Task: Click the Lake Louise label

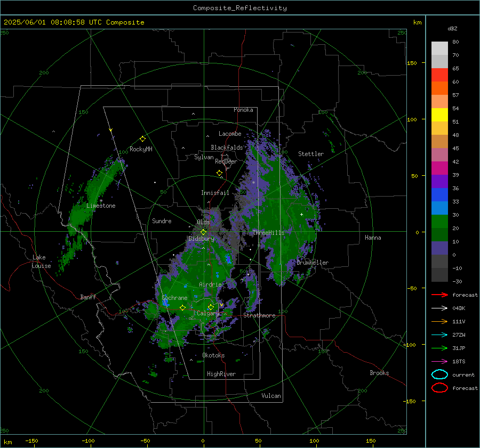Action: (41, 262)
